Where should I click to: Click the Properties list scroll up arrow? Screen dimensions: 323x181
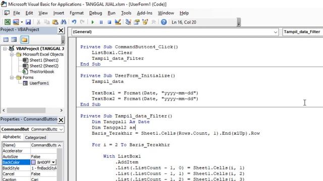click(x=60, y=145)
